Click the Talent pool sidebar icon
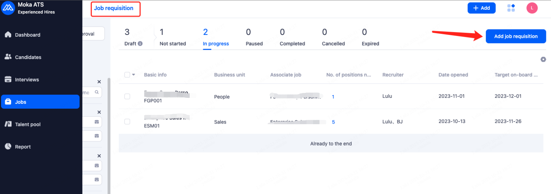The width and height of the screenshot is (551, 194). click(8, 124)
